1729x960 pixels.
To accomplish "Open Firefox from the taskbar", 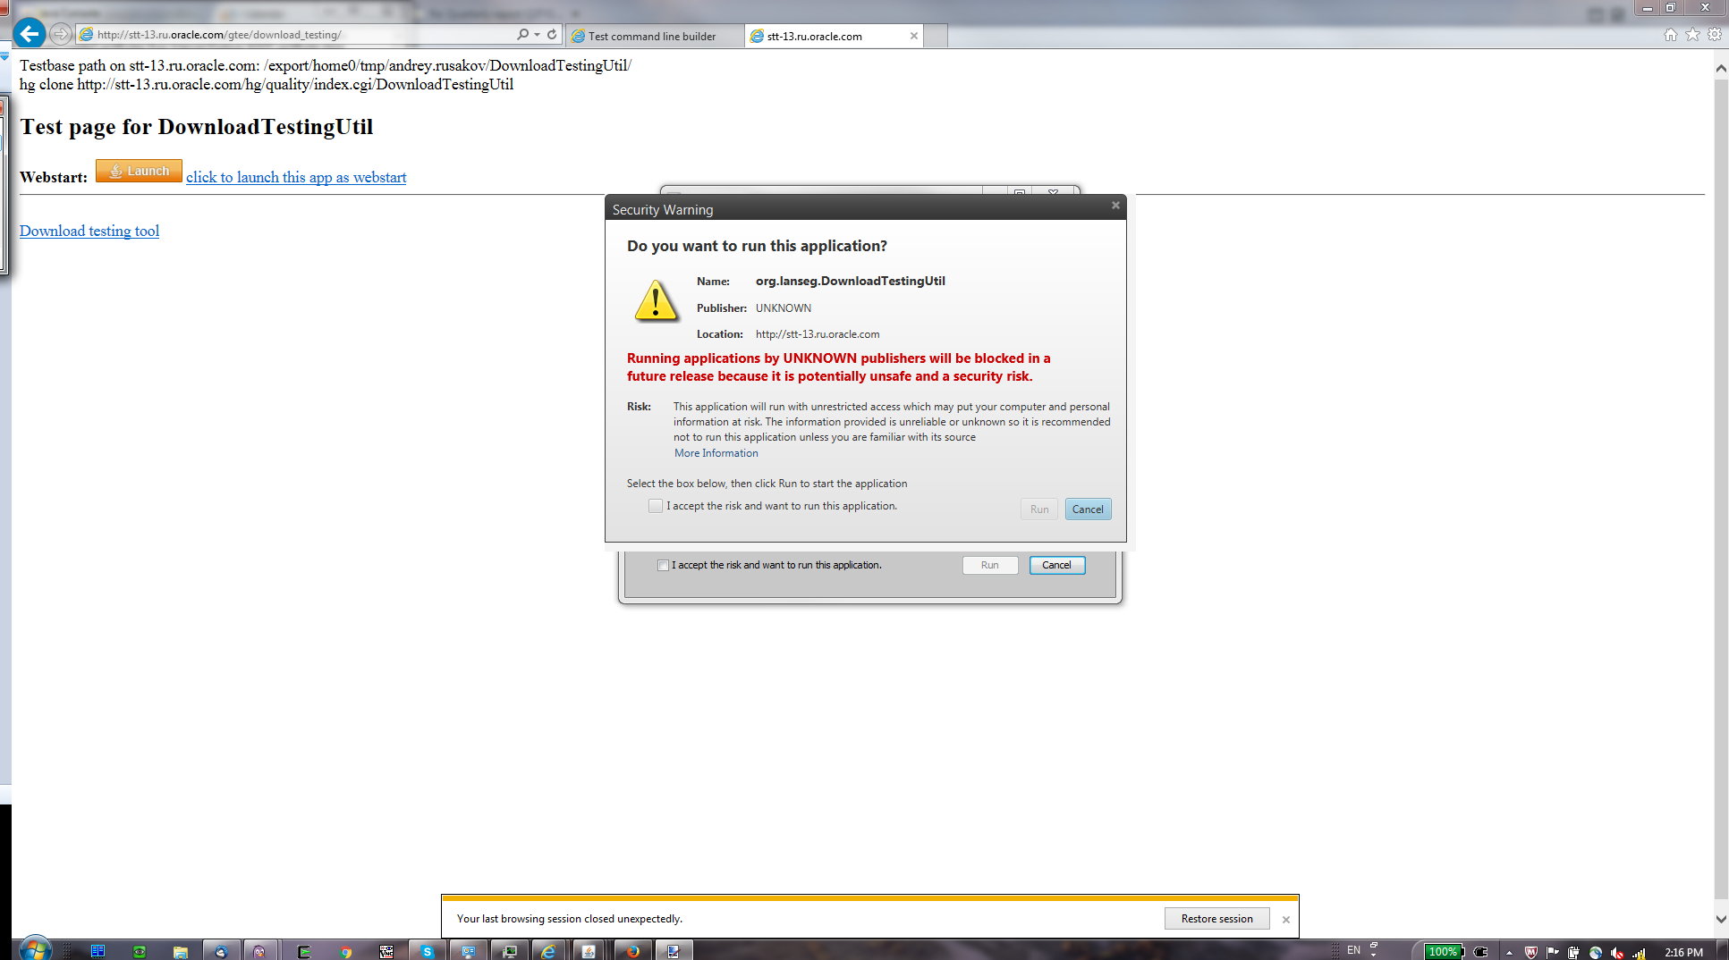I will click(632, 951).
